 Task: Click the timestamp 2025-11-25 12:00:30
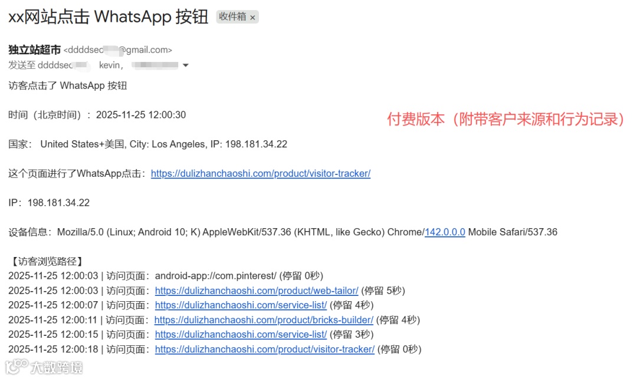(140, 115)
